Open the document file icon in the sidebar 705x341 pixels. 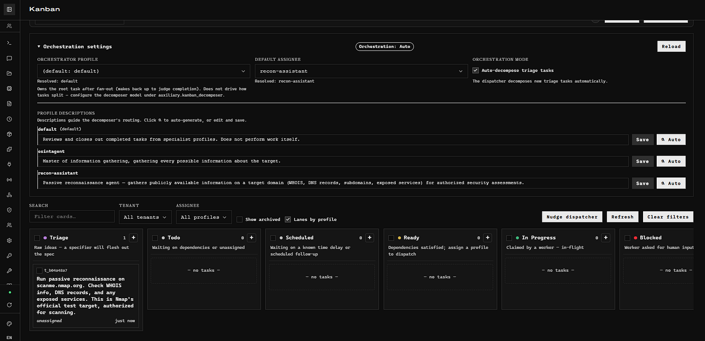tap(10, 104)
